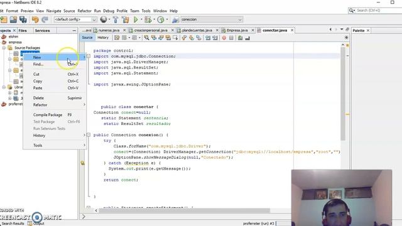The height and width of the screenshot is (226, 402).
Task: Toggle Highlight Search in editor toolbar
Action: click(168, 38)
